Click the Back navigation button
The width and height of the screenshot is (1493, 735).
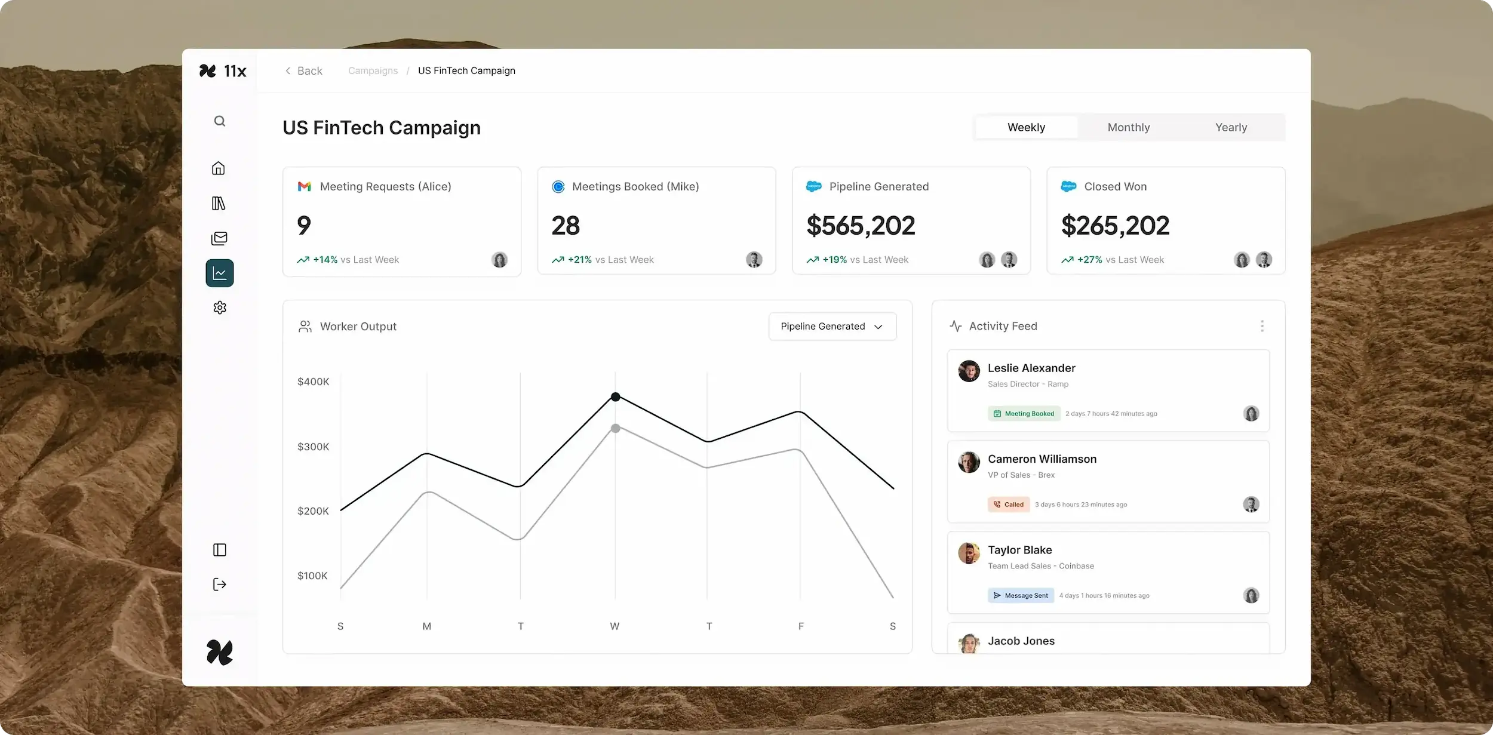(x=303, y=70)
